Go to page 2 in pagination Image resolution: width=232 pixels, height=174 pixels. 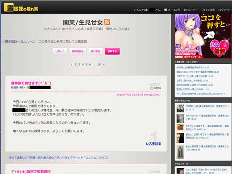(x=75, y=64)
